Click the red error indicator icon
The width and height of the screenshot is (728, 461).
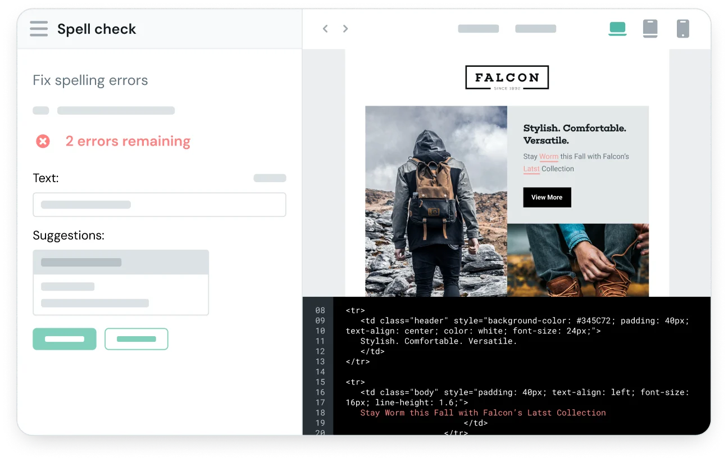click(x=43, y=141)
